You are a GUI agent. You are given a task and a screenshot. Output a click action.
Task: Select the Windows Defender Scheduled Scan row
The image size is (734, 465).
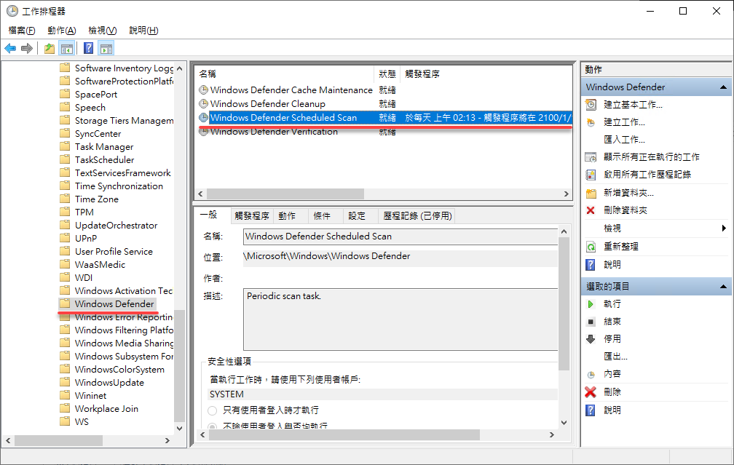click(x=384, y=118)
